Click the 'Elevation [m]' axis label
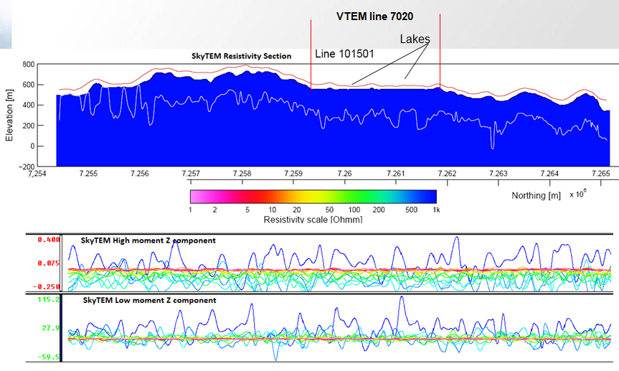This screenshot has width=619, height=371. [x=9, y=116]
